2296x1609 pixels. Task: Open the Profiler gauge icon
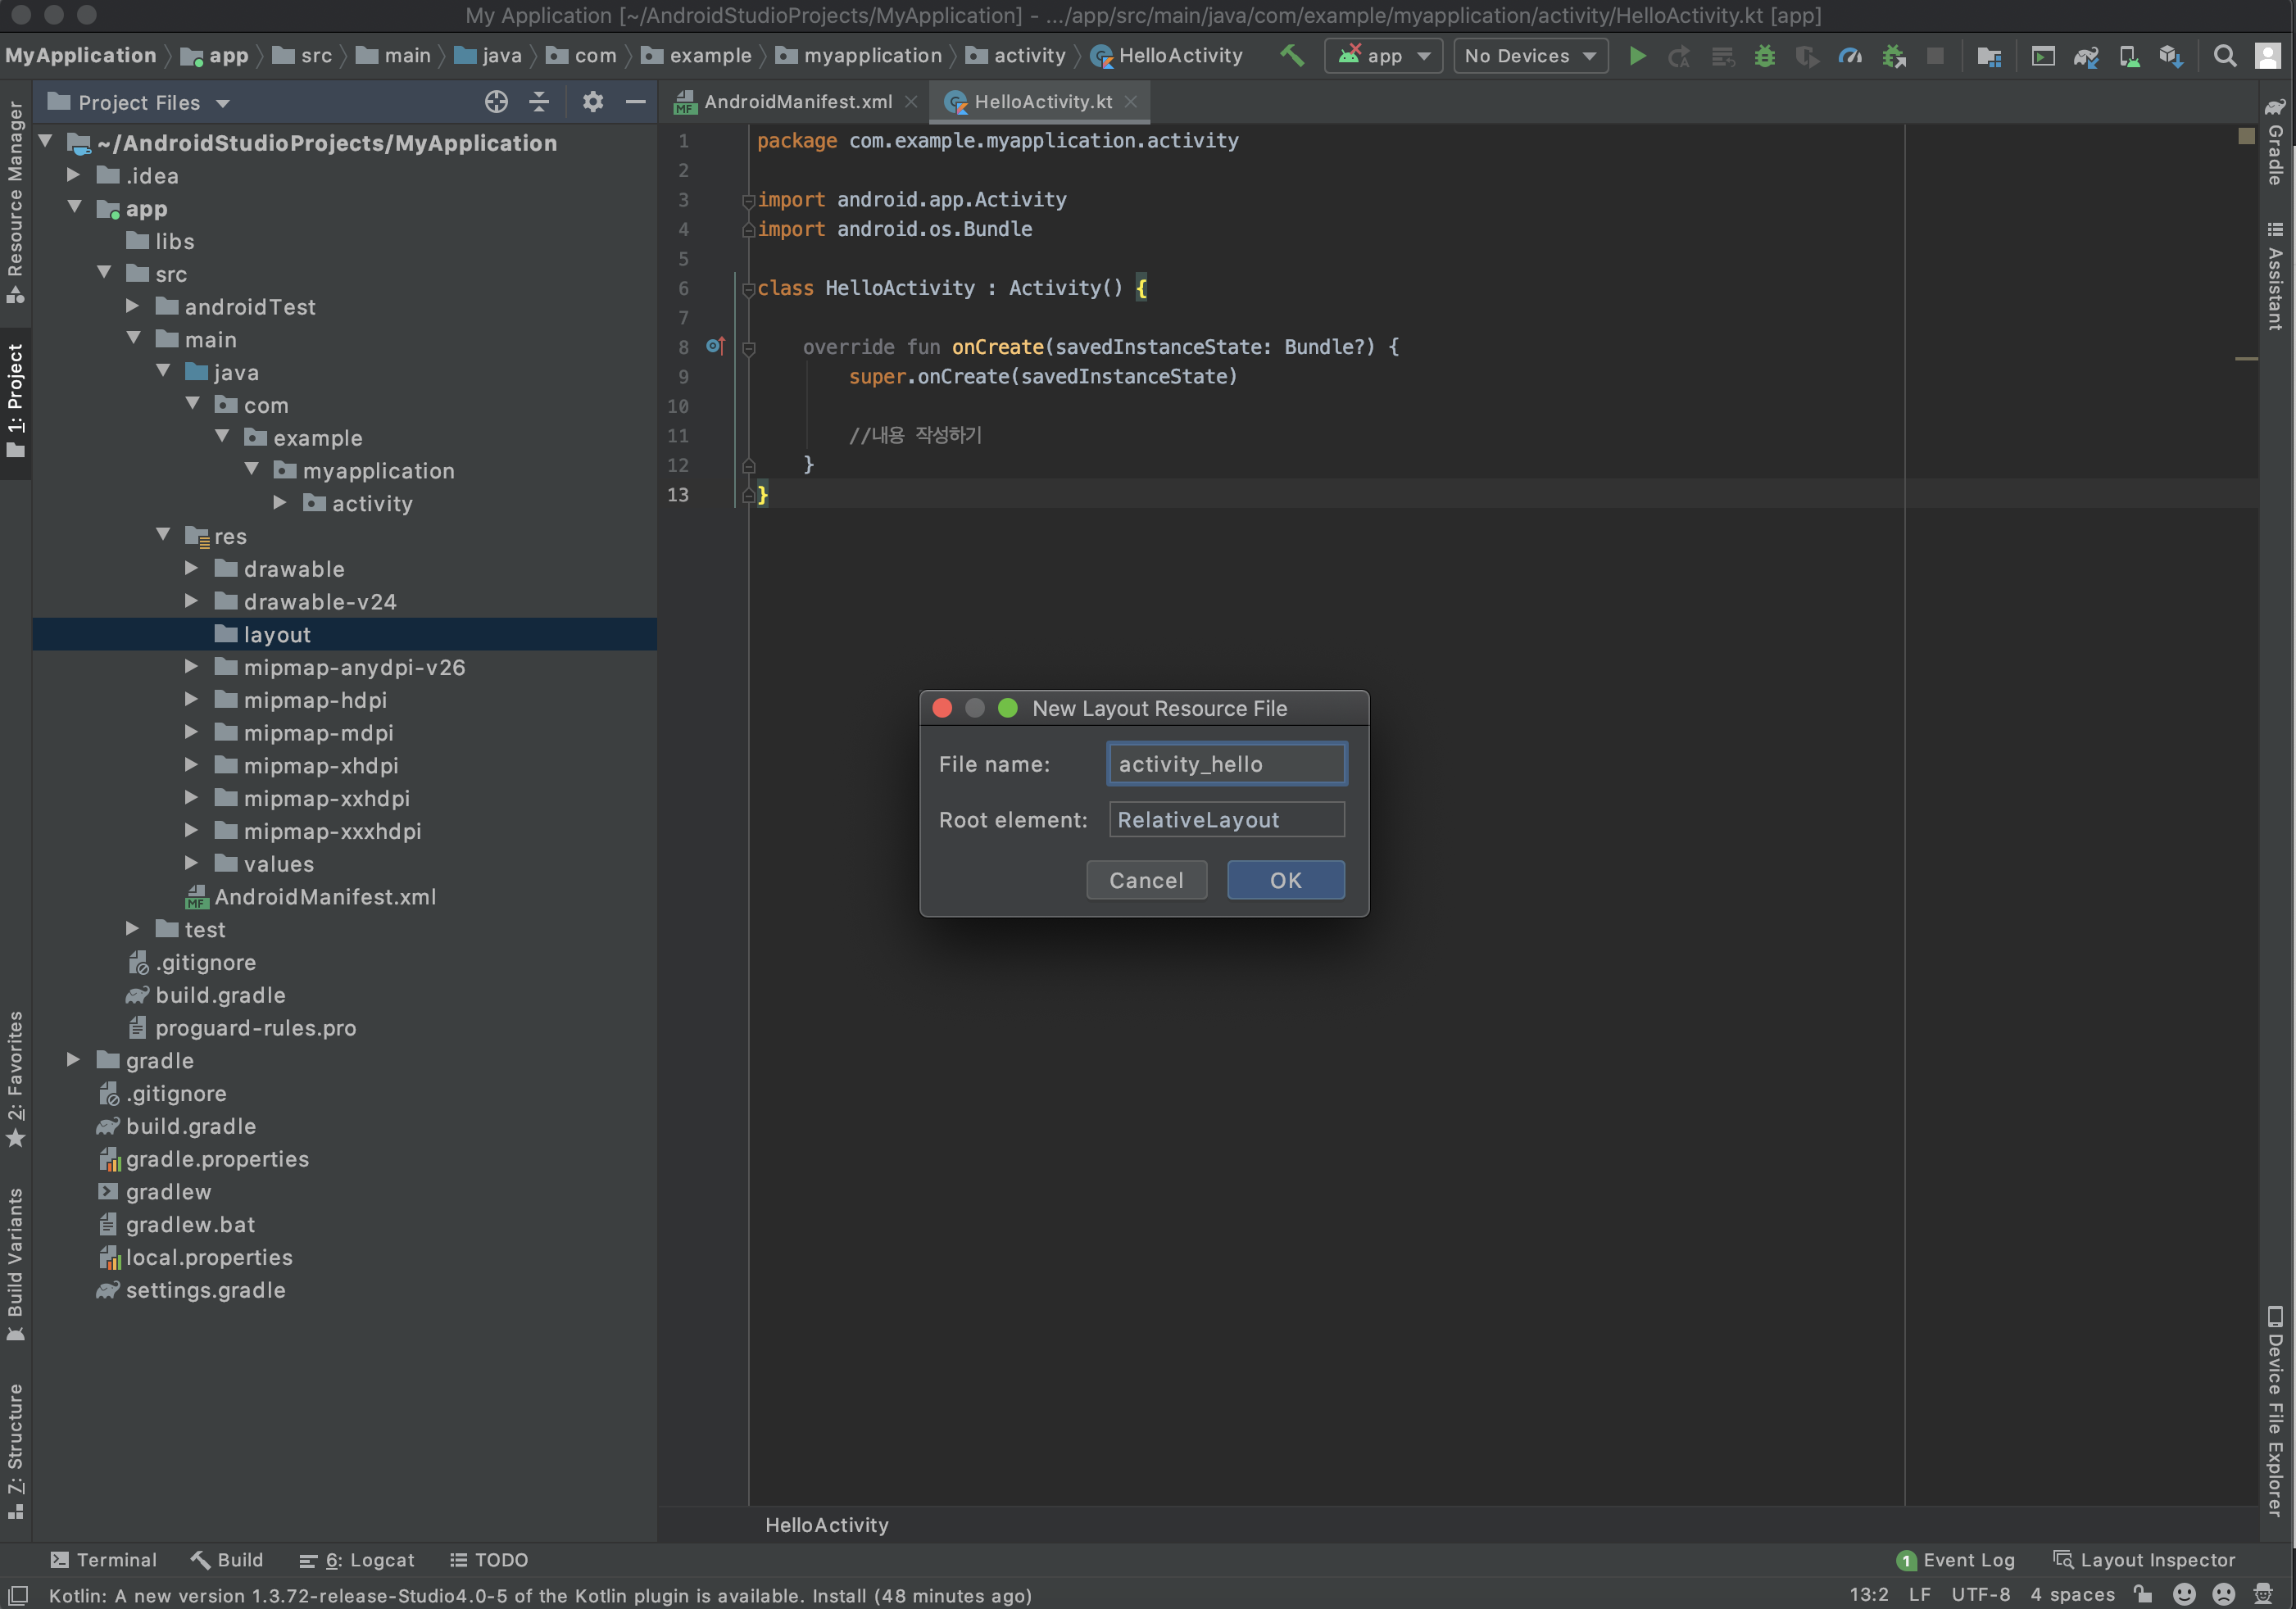point(1850,56)
